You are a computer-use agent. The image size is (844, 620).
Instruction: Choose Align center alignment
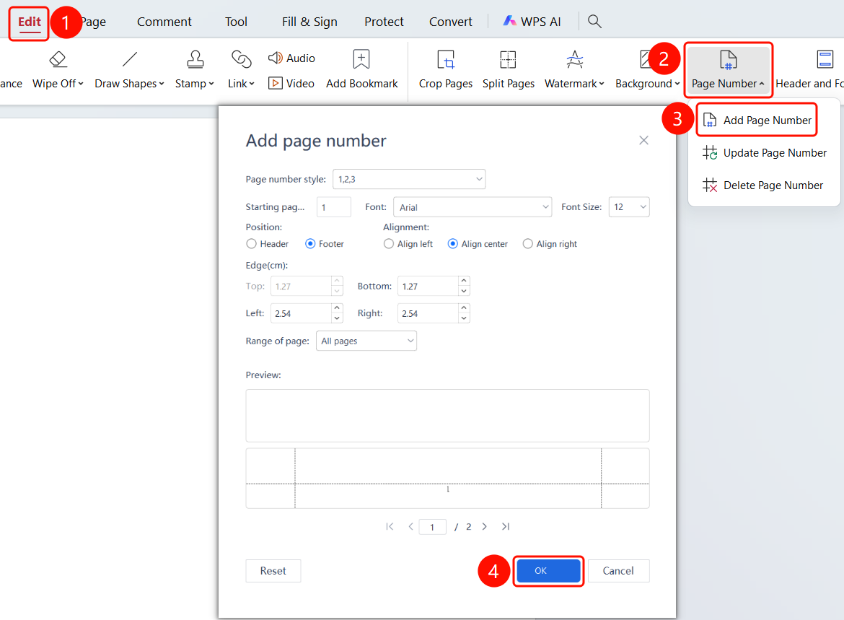[x=453, y=244]
